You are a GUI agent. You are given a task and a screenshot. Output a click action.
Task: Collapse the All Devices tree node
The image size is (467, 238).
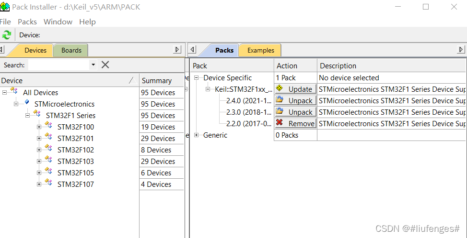pyautogui.click(x=4, y=93)
